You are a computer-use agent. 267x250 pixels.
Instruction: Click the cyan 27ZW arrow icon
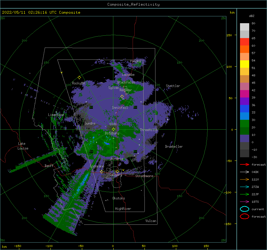pos(244,187)
